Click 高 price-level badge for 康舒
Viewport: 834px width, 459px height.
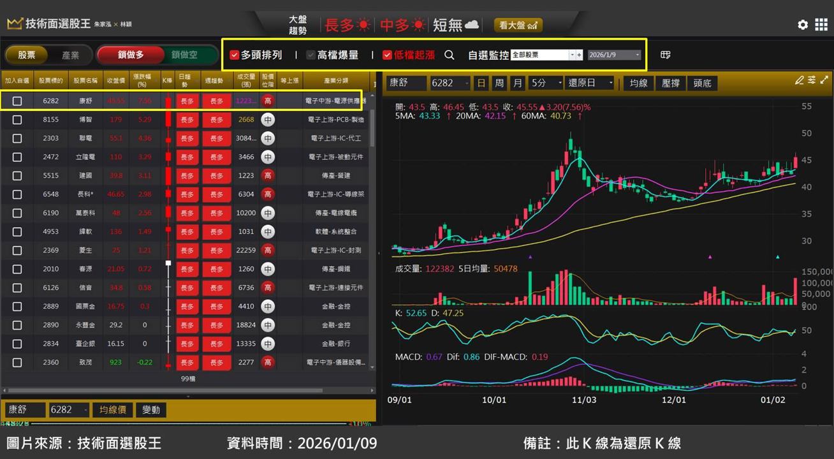point(268,101)
